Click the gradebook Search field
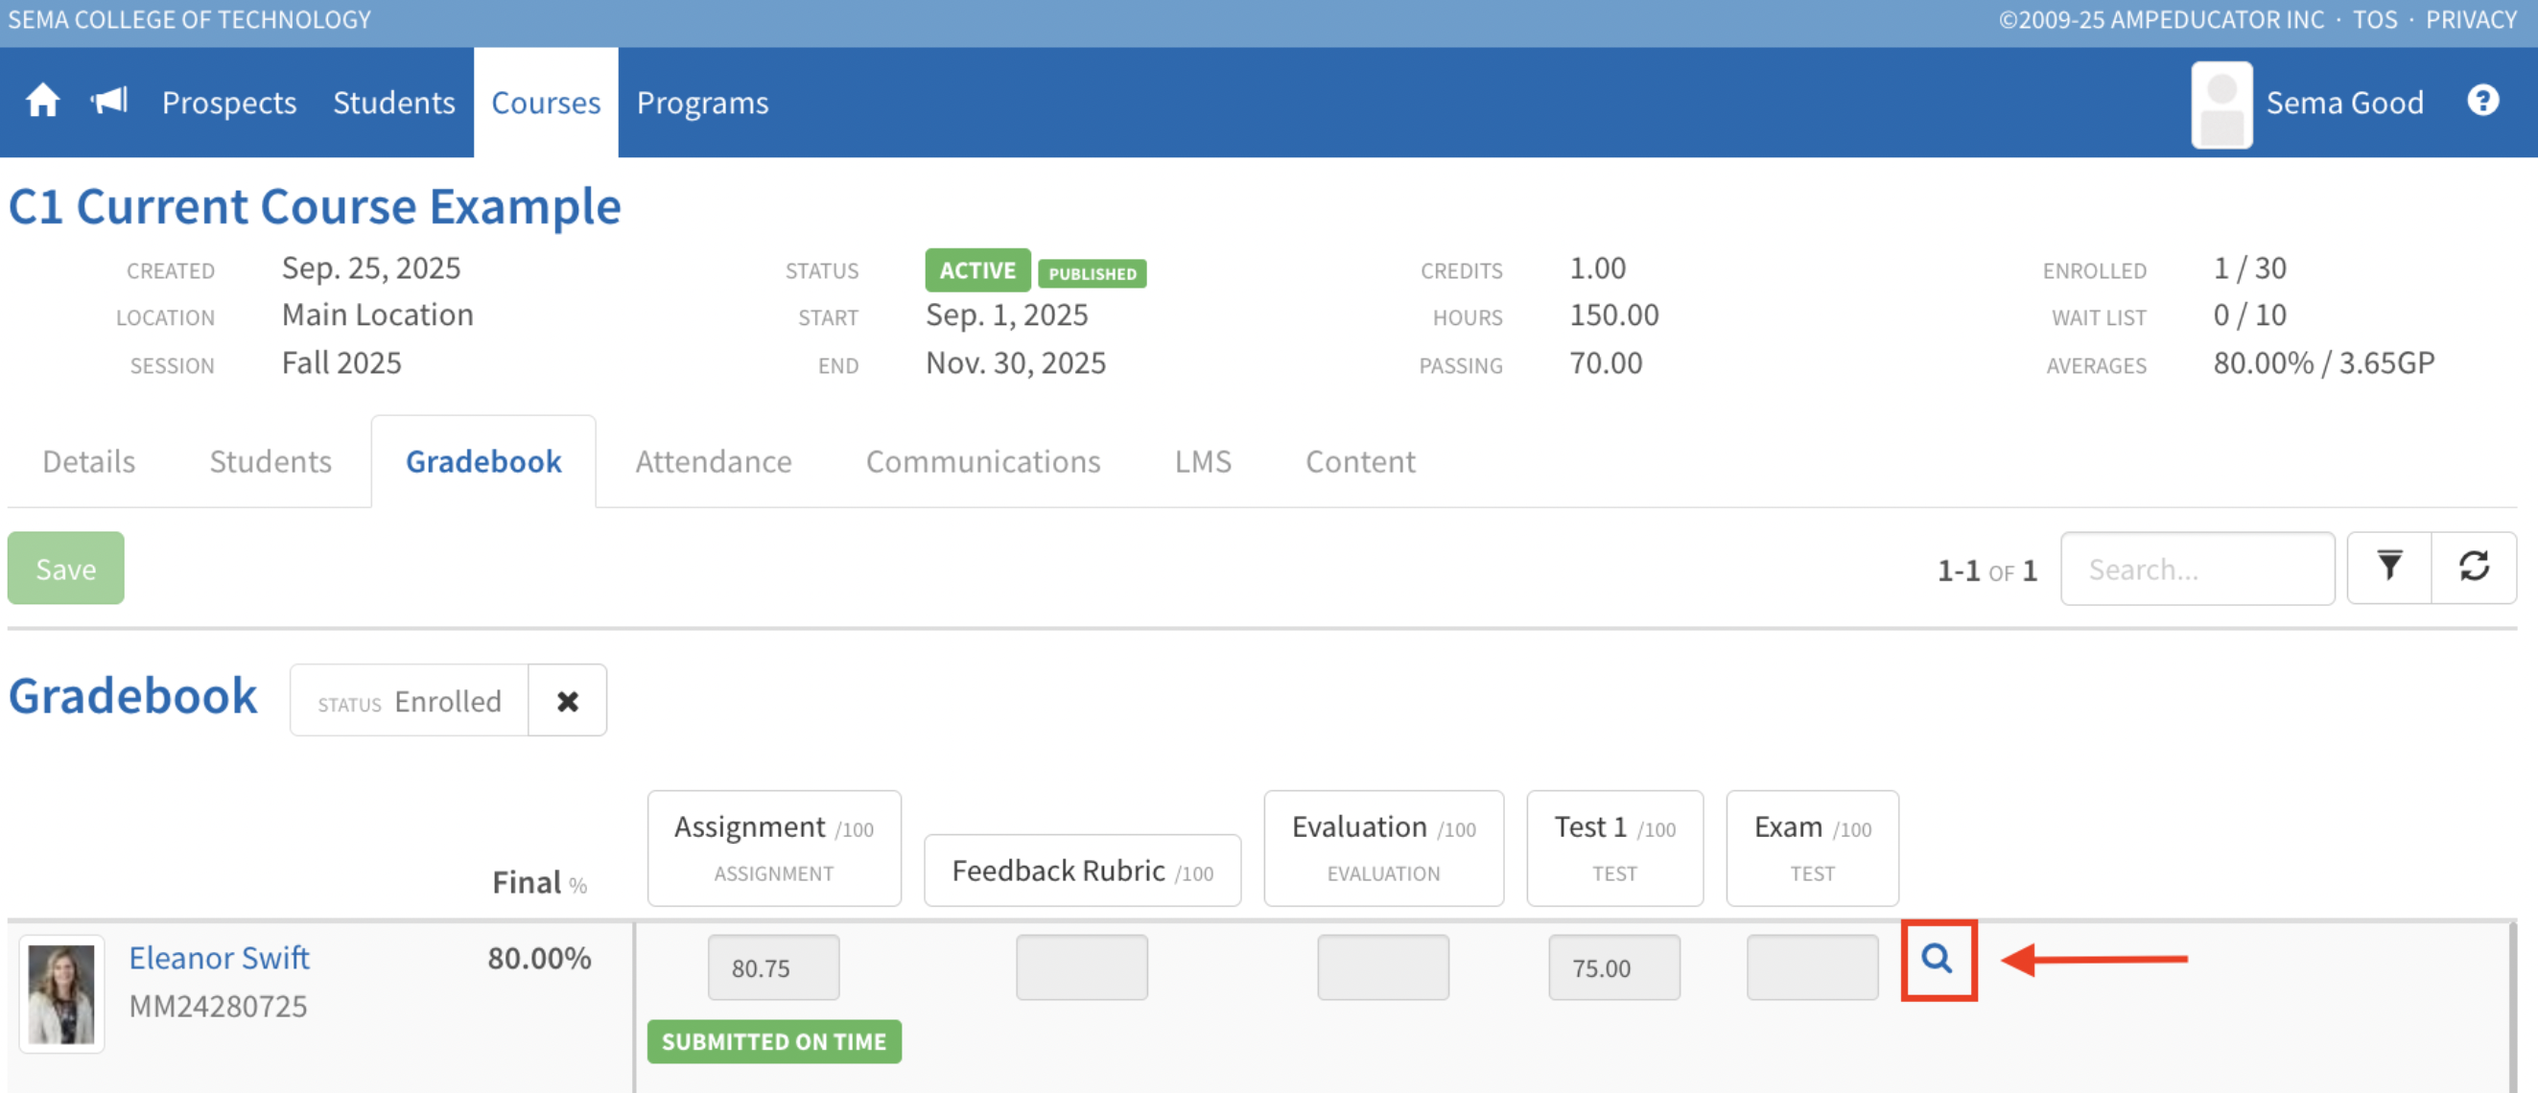The height and width of the screenshot is (1093, 2538). (2197, 570)
